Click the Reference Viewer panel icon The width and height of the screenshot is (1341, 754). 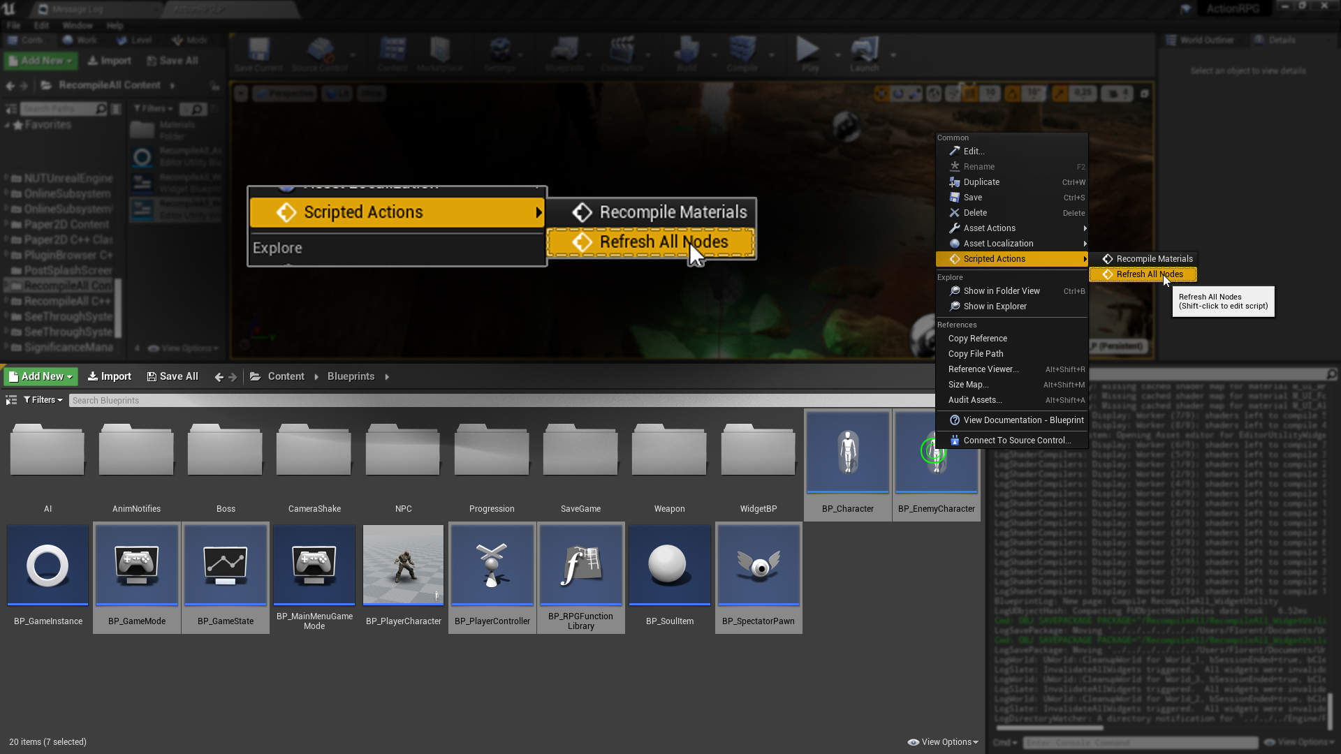(x=983, y=368)
